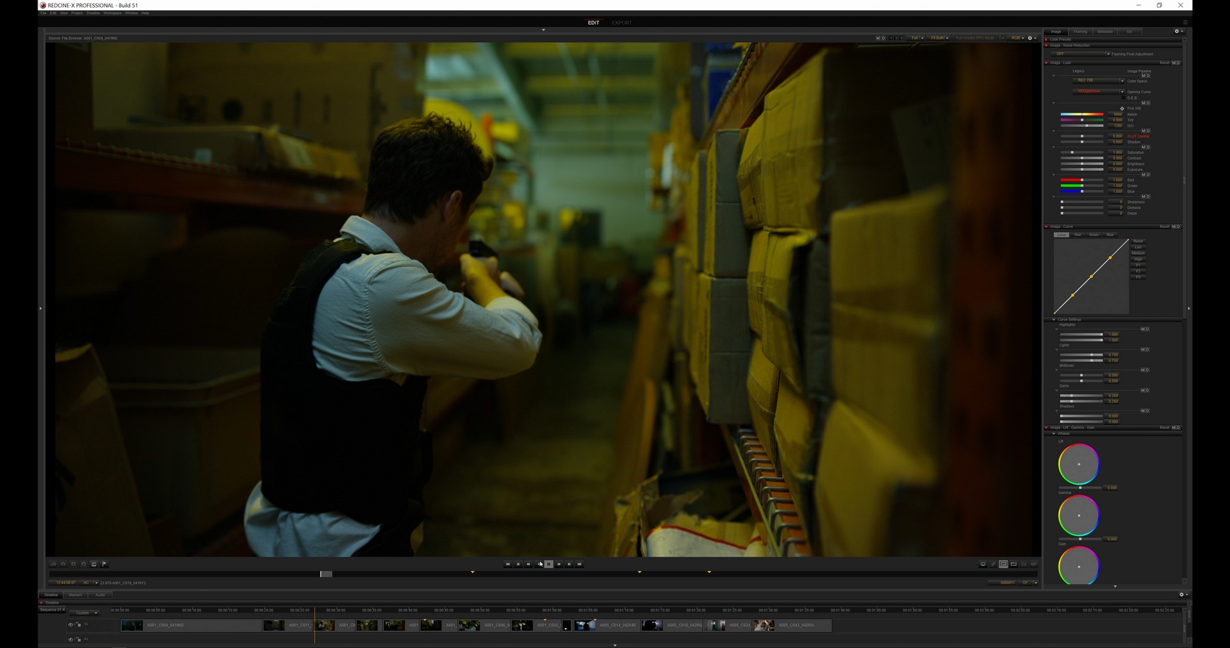The width and height of the screenshot is (1230, 648).
Task: Click the Saturation slider
Action: 1081,152
